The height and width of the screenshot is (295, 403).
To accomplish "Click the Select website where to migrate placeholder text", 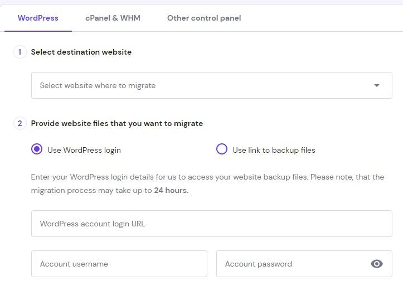I will (x=98, y=85).
